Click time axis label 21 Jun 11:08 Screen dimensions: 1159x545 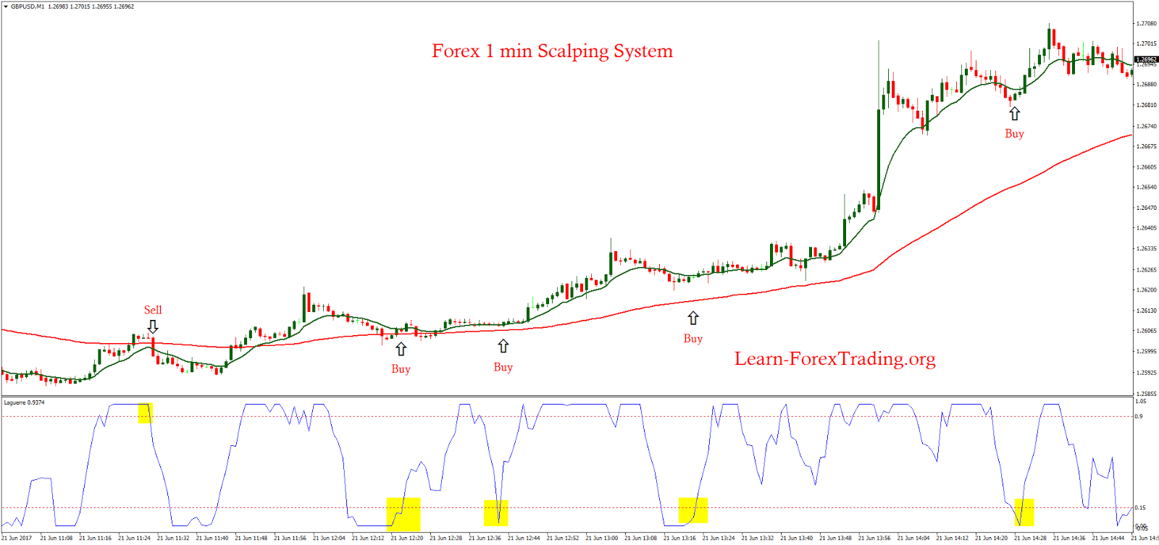[x=57, y=538]
